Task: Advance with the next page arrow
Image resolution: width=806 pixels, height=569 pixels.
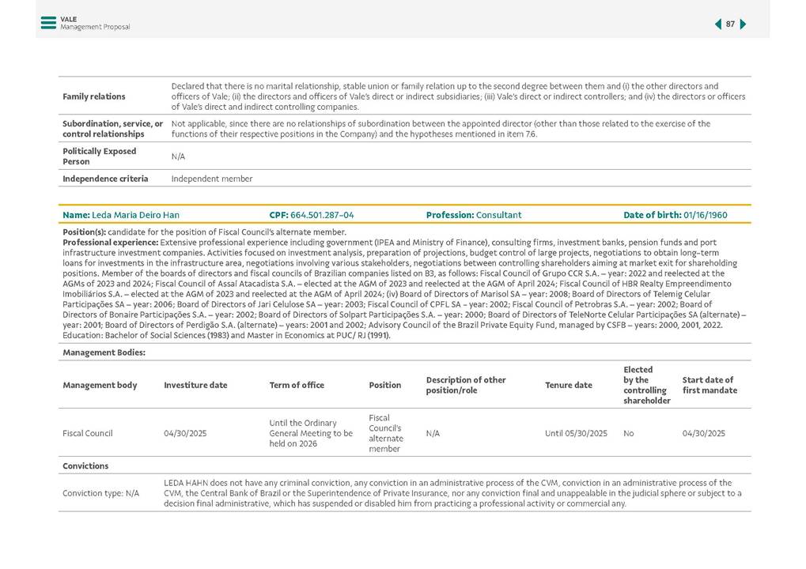Action: tap(744, 24)
